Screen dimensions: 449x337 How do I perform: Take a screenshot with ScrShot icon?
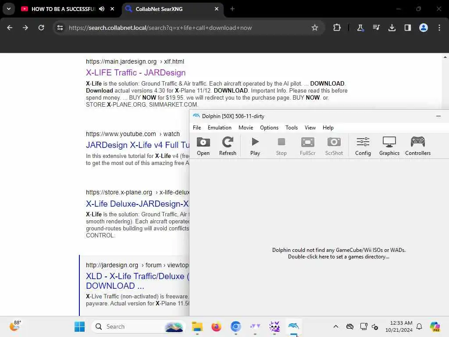pos(334,146)
